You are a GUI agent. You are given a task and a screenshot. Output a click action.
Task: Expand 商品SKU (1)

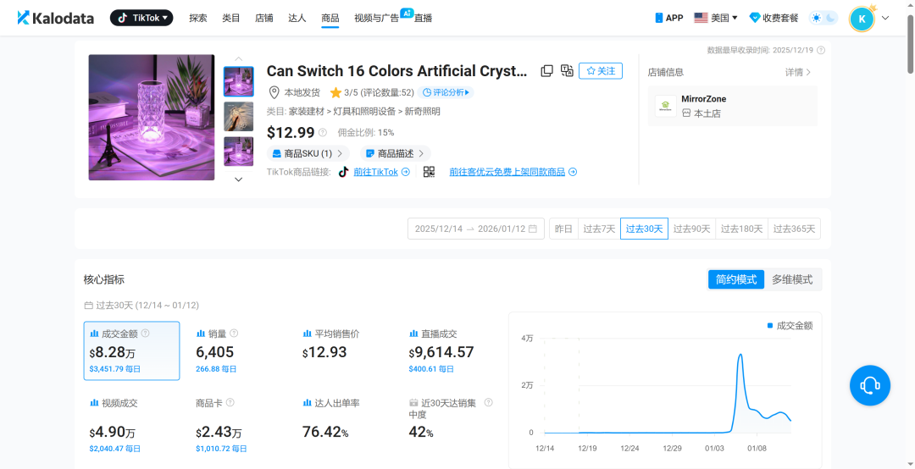(x=308, y=153)
